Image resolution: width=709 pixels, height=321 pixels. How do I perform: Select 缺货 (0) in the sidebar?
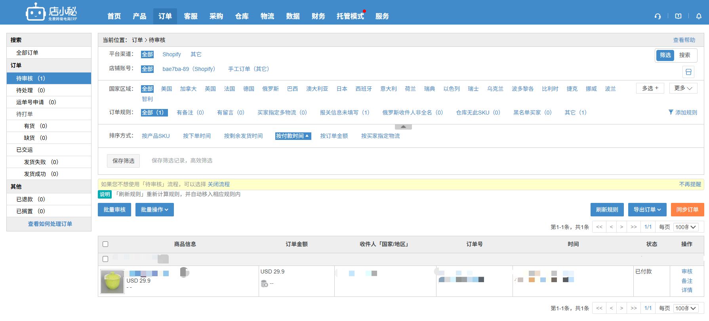[49, 138]
